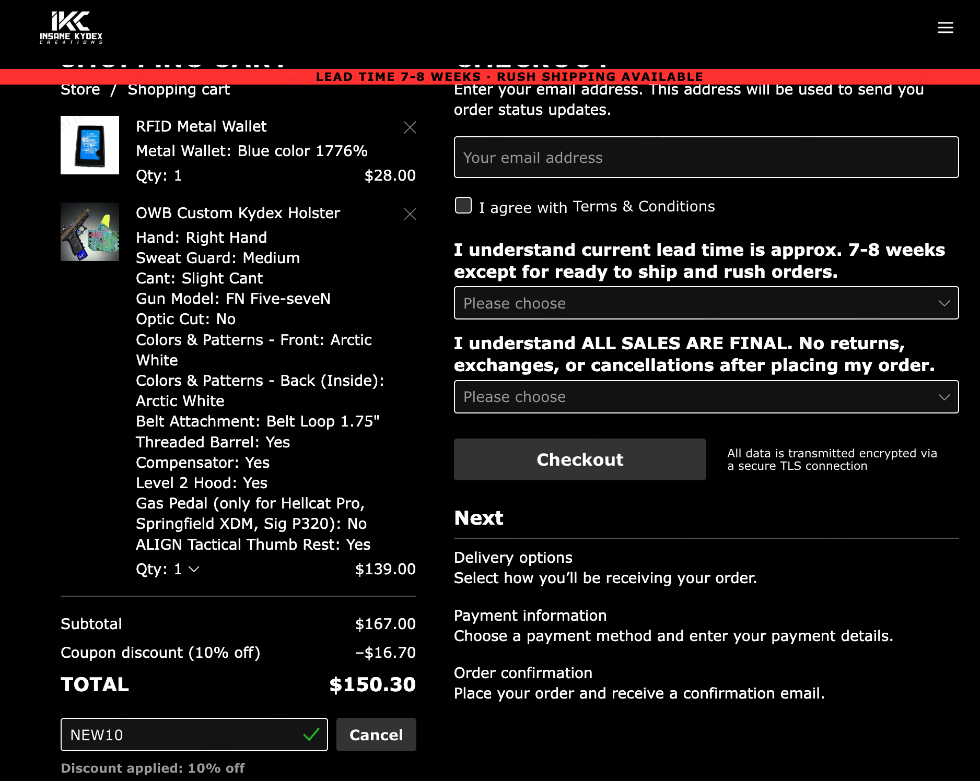Click the Checkout button
Viewport: 980px width, 781px height.
point(580,459)
